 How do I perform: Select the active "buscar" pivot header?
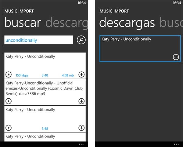23,23
